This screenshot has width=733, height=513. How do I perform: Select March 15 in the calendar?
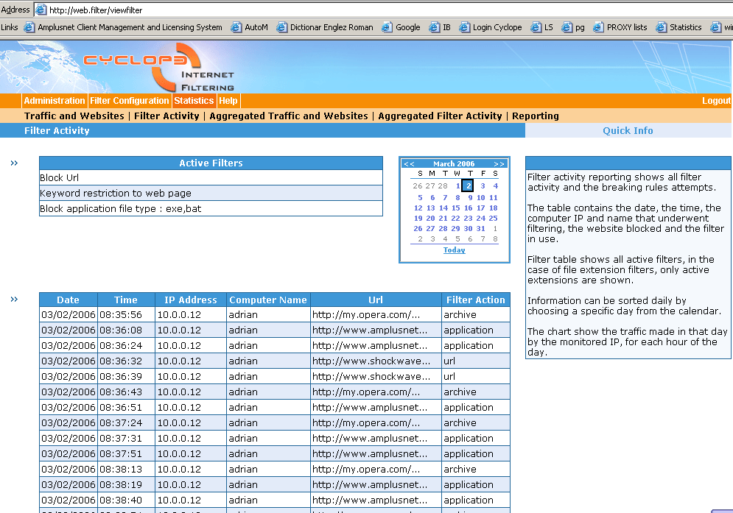(456, 208)
